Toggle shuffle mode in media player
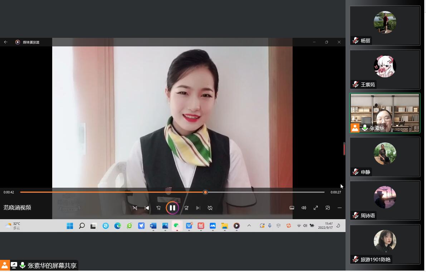The image size is (426, 272). coord(135,208)
